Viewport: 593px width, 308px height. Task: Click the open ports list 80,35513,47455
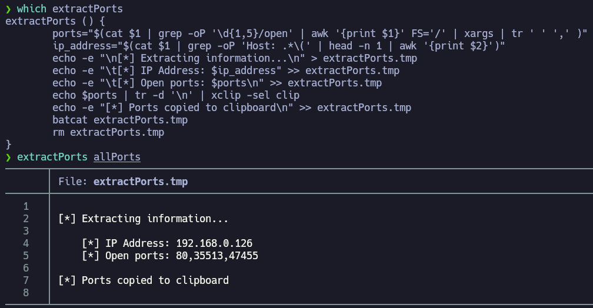tap(217, 256)
